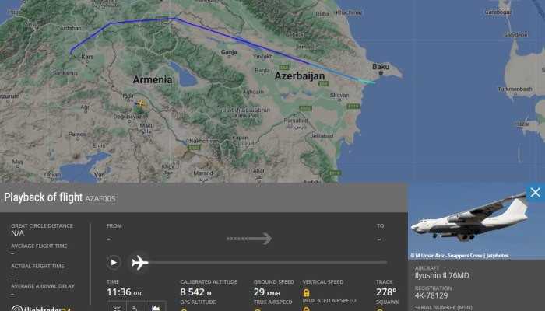
Task: Click the middle of the playback progress bar
Action: 268,263
